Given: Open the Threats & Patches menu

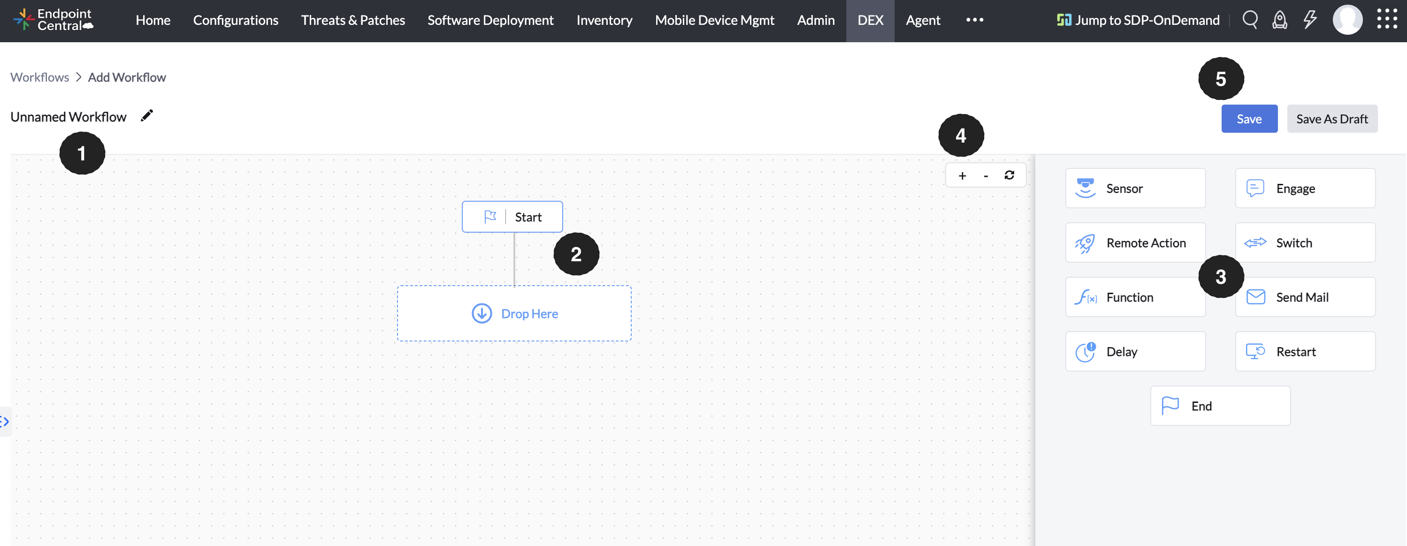Looking at the screenshot, I should (x=353, y=20).
